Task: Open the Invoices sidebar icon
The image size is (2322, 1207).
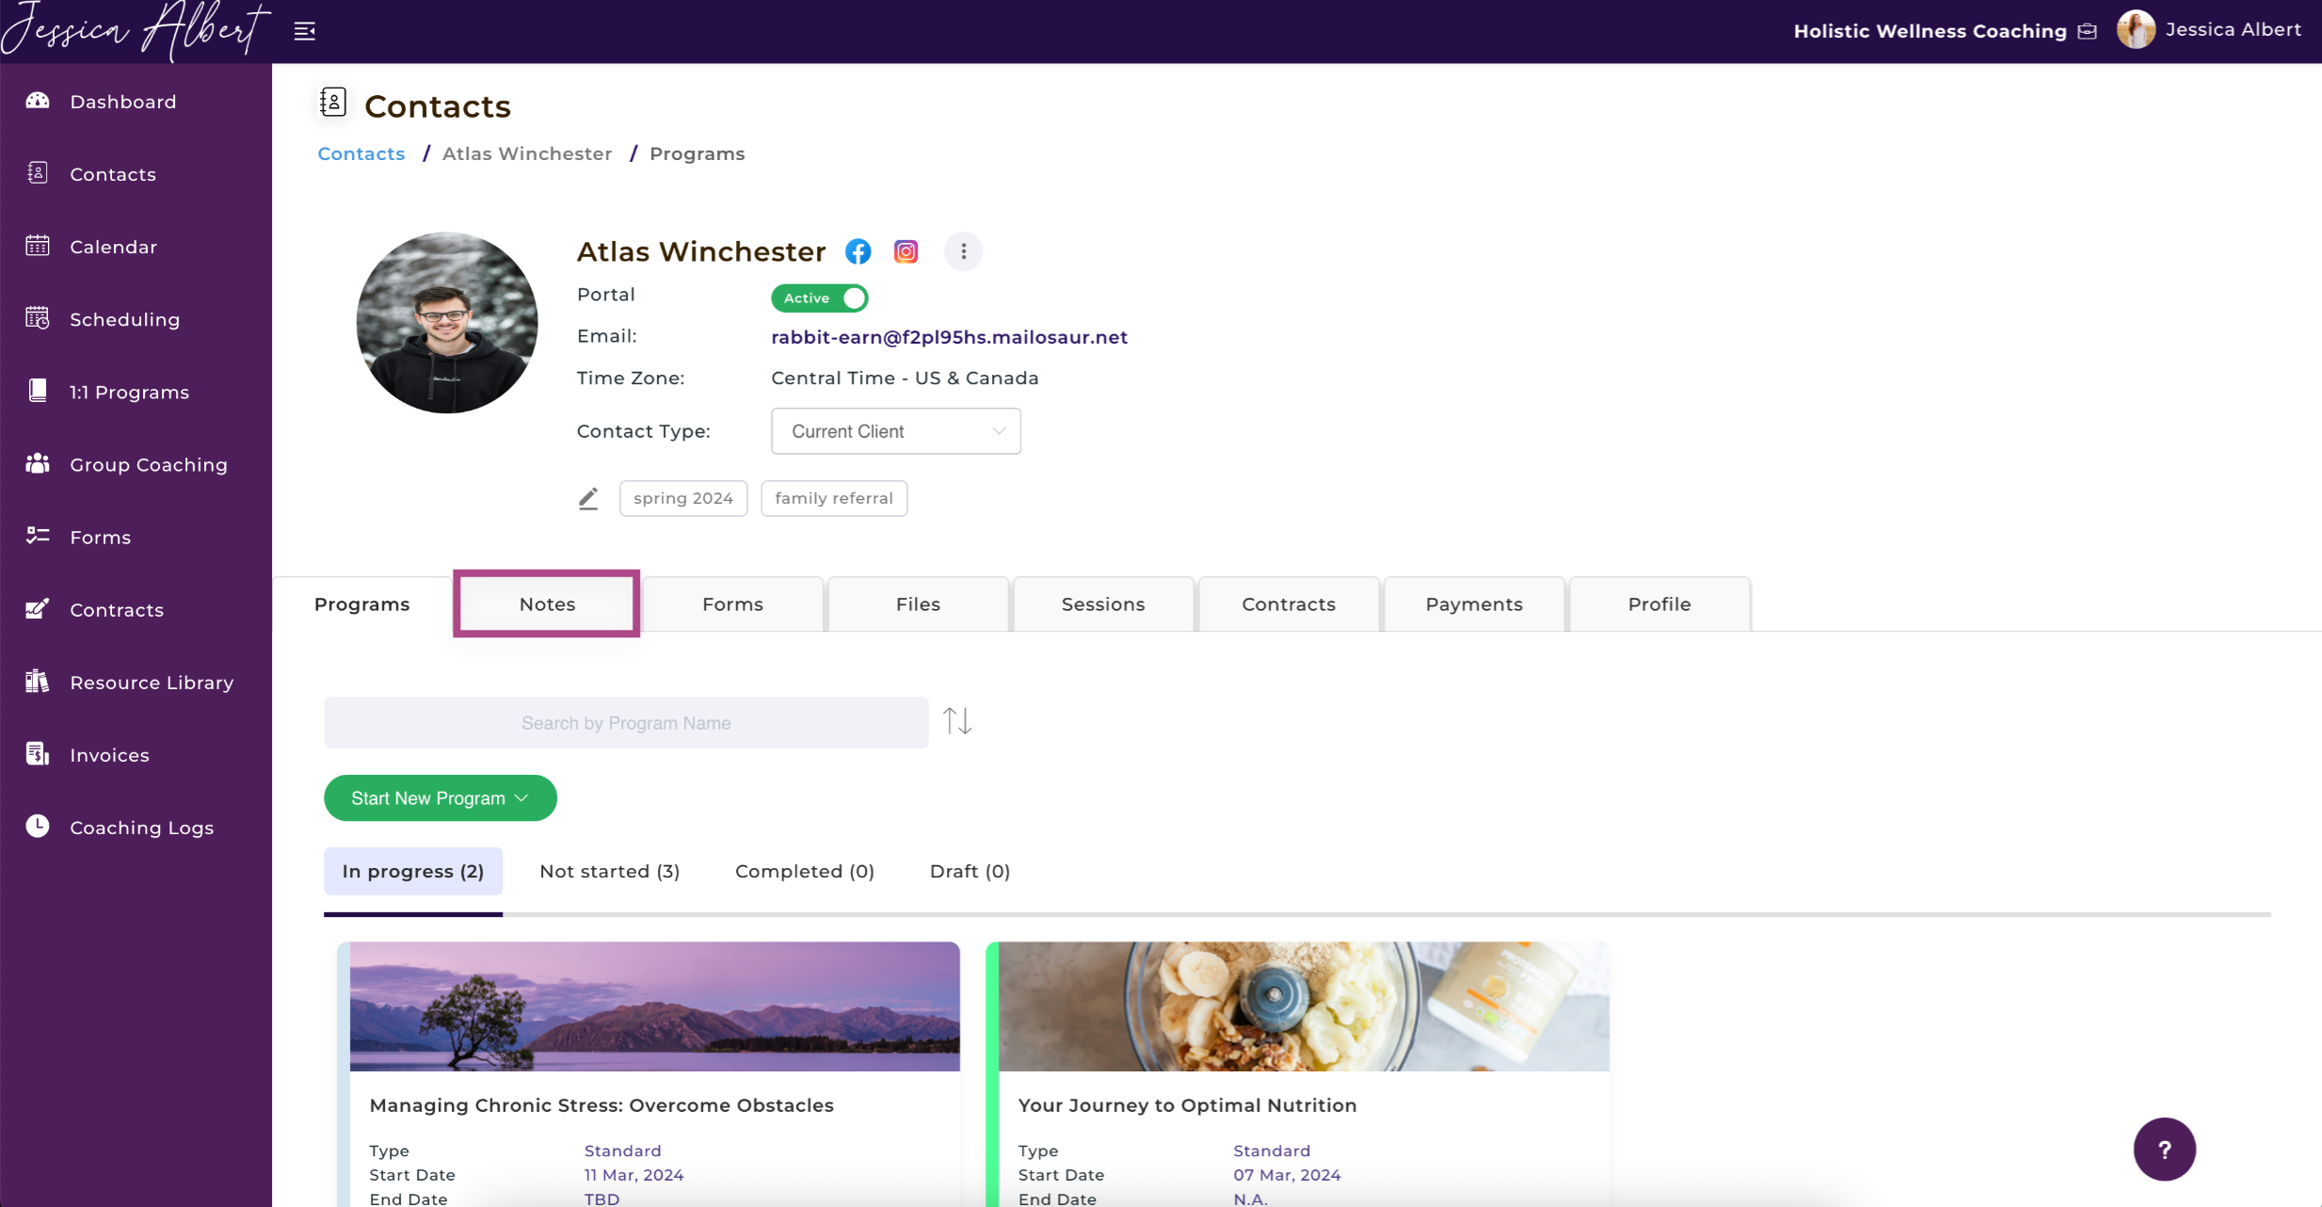Action: [38, 754]
